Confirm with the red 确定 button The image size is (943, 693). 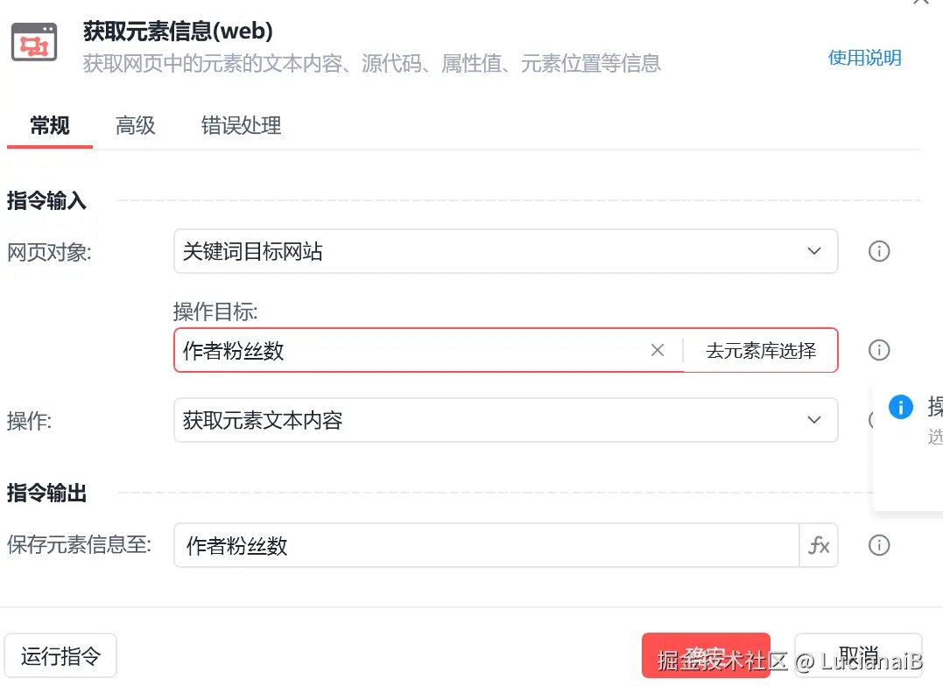pos(706,655)
